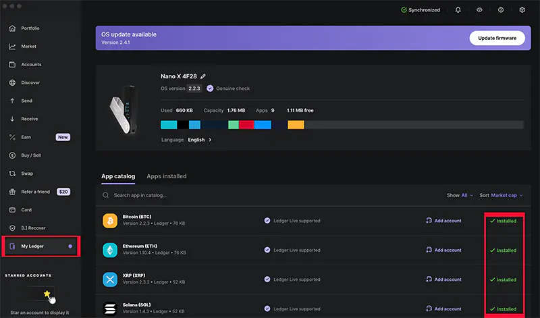Click the pencil icon to rename Nano X
Screen dimensions: 540x318
[x=203, y=76]
